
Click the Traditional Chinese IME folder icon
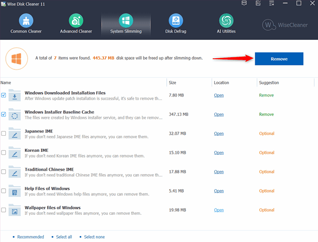coord(15,172)
